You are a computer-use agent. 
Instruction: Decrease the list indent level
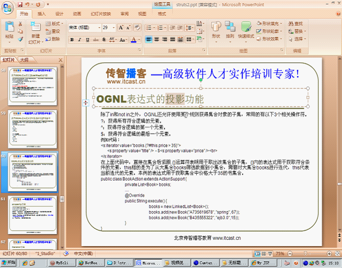point(172,28)
